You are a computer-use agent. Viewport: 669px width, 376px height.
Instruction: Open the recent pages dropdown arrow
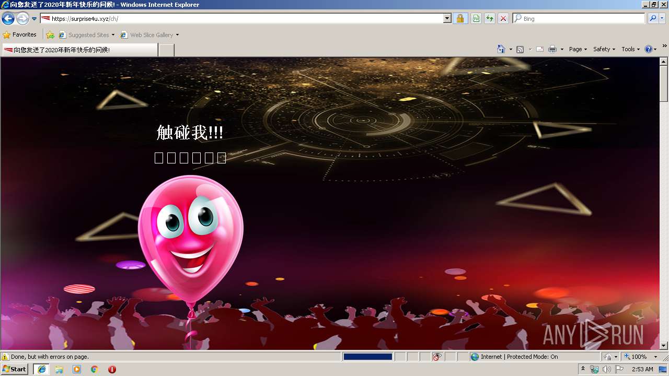34,19
